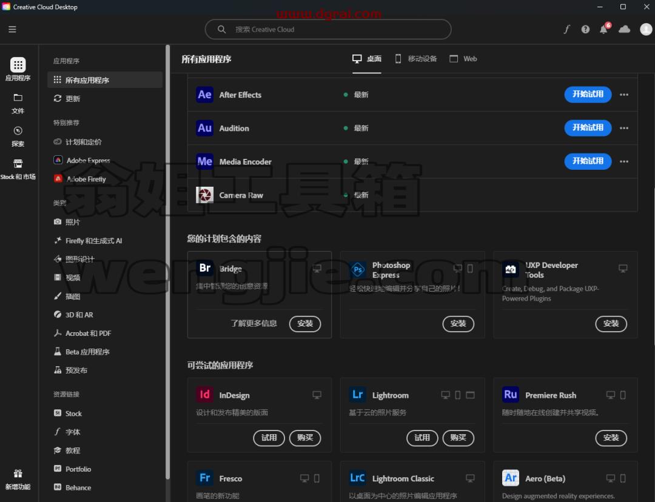Click the 了解更多信息 link for Bridge
Image resolution: width=655 pixels, height=502 pixels.
point(254,323)
